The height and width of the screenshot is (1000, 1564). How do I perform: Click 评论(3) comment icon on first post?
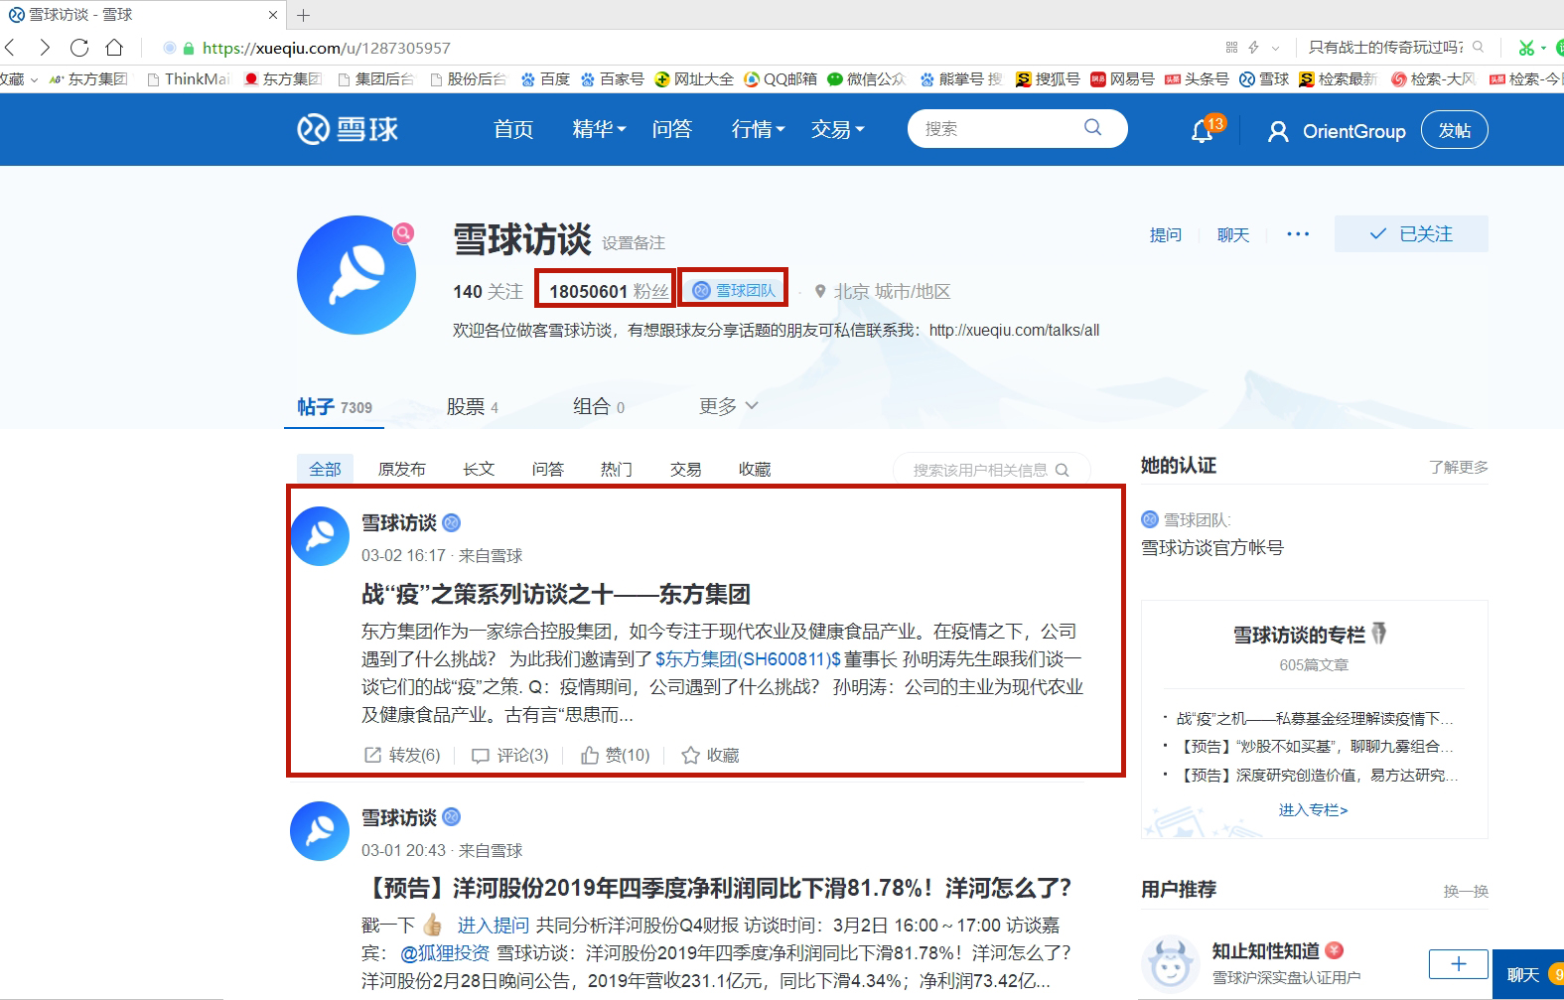(481, 755)
